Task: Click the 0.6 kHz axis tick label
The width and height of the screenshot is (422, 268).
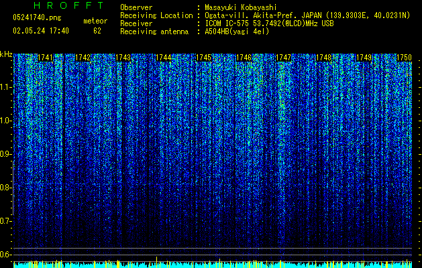Action: [x=6, y=255]
